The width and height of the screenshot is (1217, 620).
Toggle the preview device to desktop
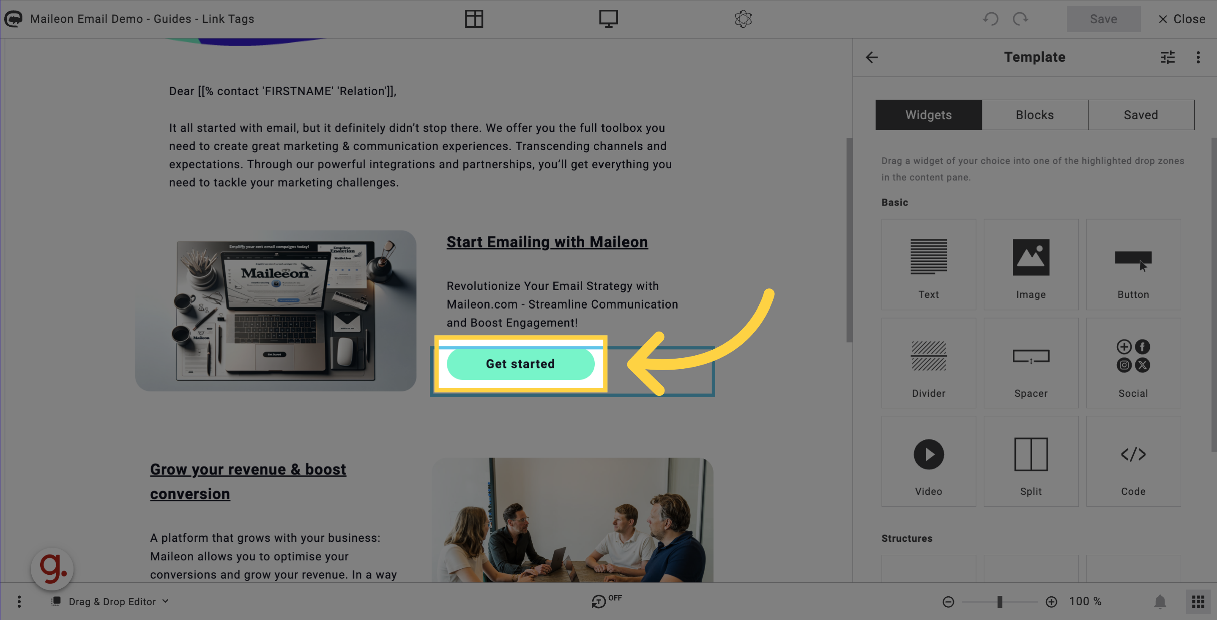pyautogui.click(x=608, y=18)
